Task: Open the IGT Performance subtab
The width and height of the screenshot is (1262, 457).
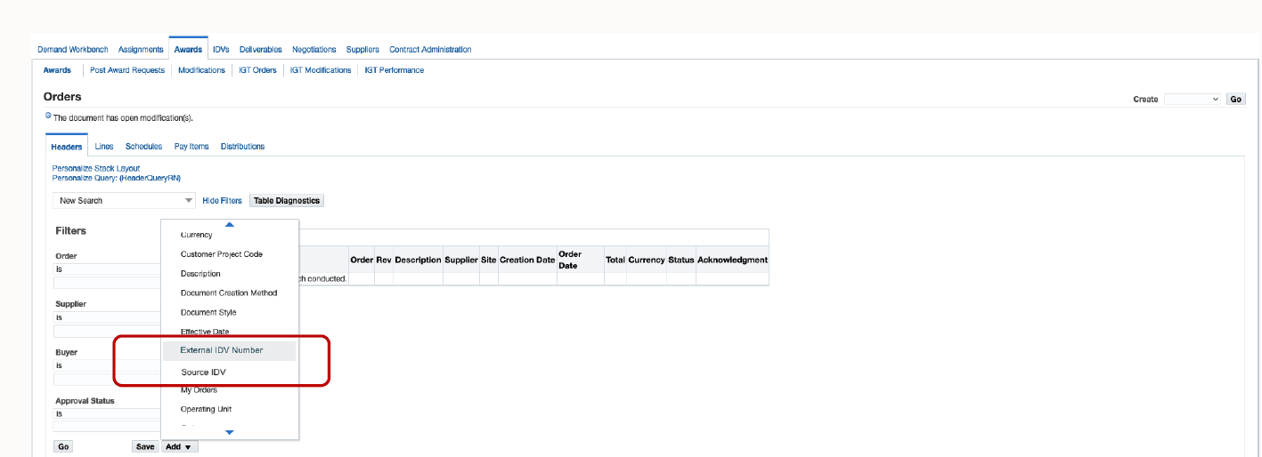Action: pyautogui.click(x=395, y=70)
